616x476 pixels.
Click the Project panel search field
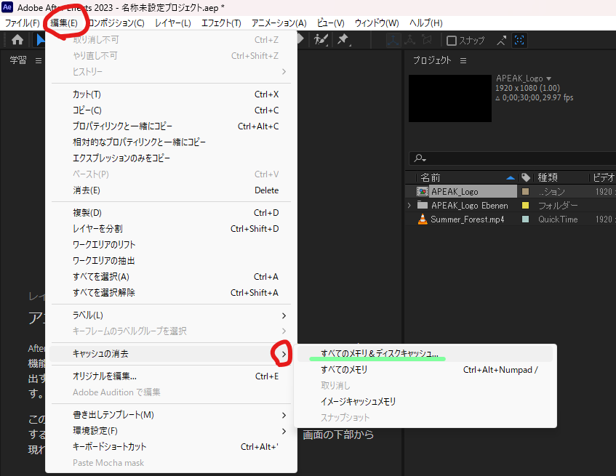pyautogui.click(x=512, y=158)
